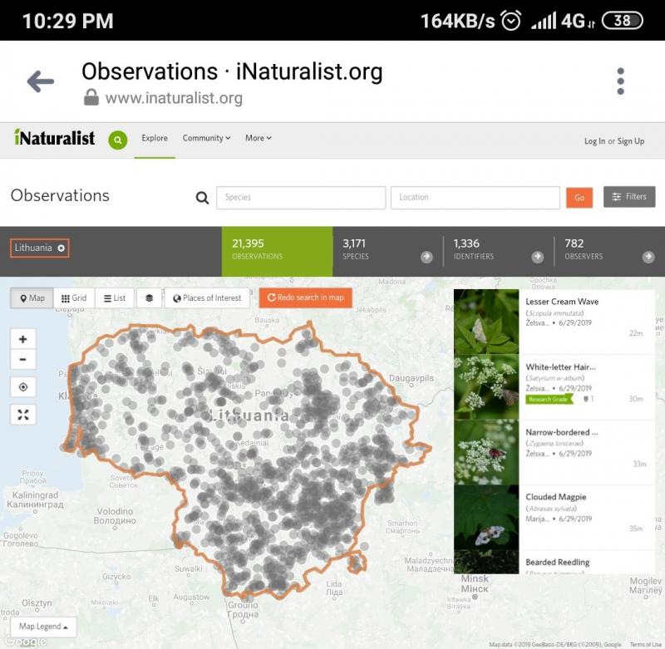
Task: Select the 1,336 Identifiers tab
Action: click(498, 252)
